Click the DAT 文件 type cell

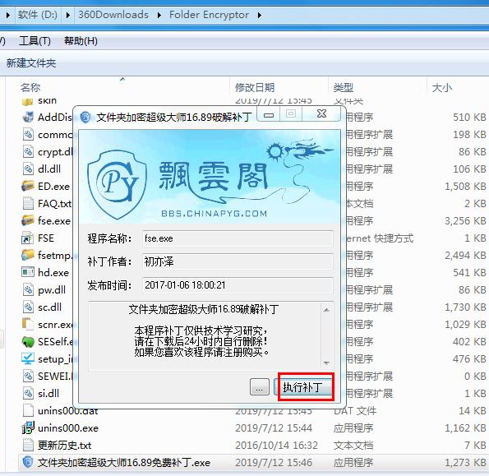point(354,411)
